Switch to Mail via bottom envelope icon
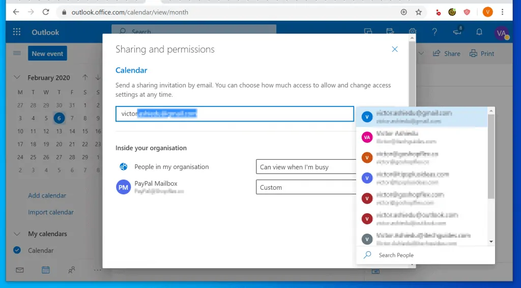Viewport: 521px width, 288px height. (x=19, y=270)
